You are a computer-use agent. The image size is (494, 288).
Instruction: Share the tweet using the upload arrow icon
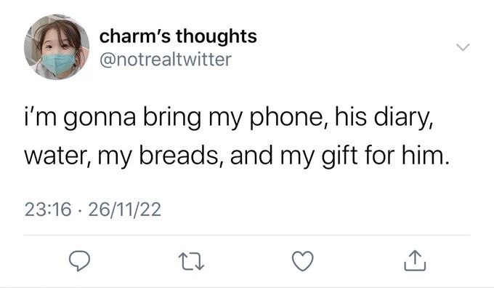415,261
